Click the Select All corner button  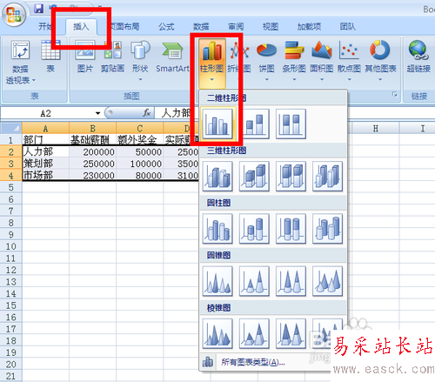11,128
